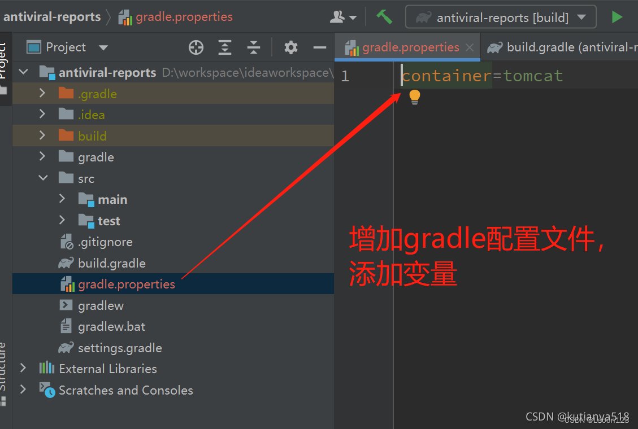Viewport: 638px width, 429px height.
Task: Click the gradle.properties file icon in tree
Action: [68, 284]
